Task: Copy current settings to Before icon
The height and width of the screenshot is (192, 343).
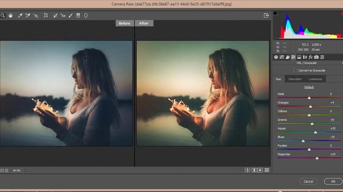Action: pos(260,170)
